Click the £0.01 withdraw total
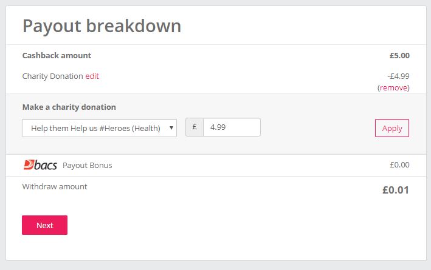This screenshot has height=270, width=431. (396, 190)
